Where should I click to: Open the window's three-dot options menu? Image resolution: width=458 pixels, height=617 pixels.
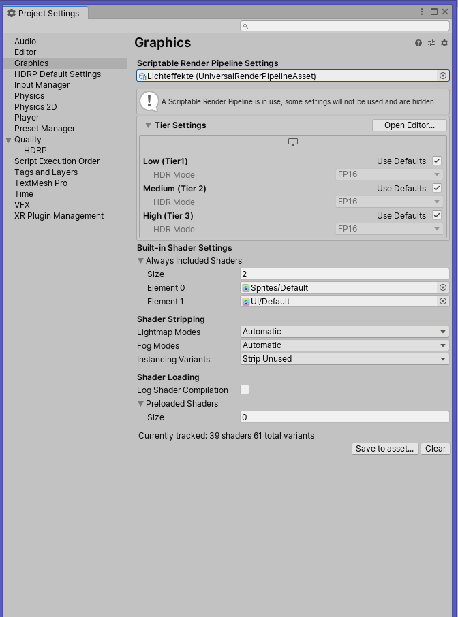[423, 12]
